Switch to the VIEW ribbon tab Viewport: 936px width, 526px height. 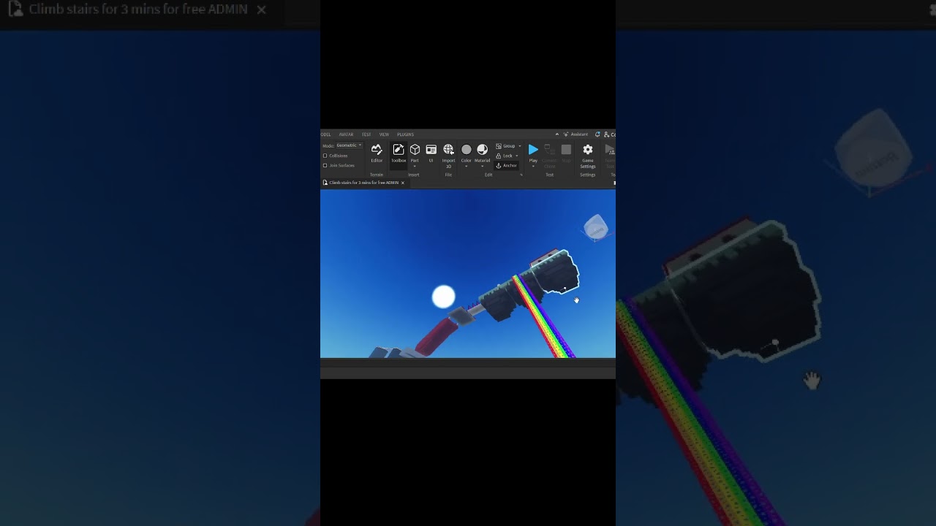[x=384, y=134]
